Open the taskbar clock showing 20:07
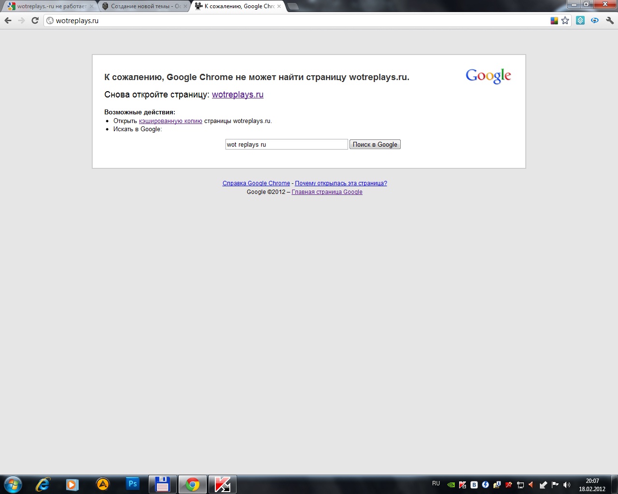618x494 pixels. [592, 485]
